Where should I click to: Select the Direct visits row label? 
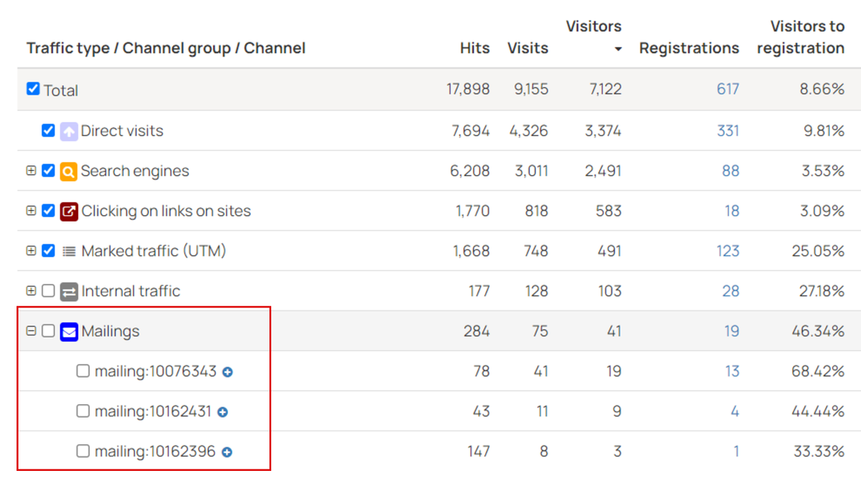(122, 131)
